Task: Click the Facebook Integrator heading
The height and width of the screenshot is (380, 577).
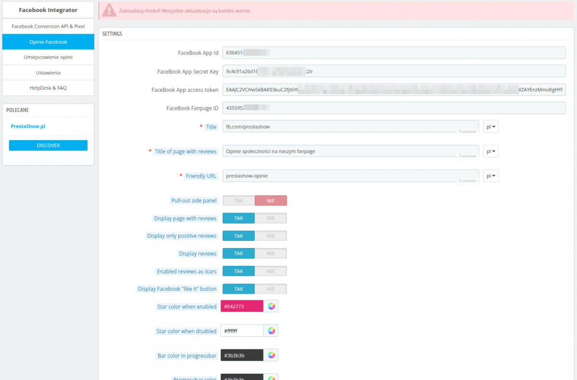Action: point(48,10)
